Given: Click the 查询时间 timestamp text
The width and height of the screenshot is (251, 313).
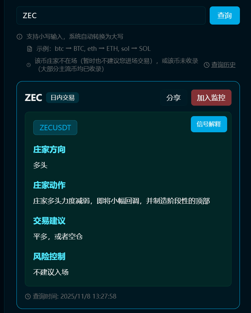Looking at the screenshot, I should 75,297.
